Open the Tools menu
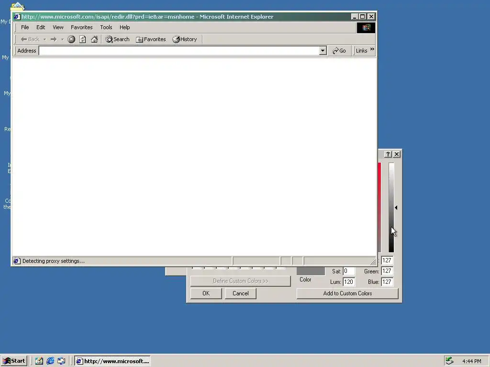 click(x=106, y=27)
